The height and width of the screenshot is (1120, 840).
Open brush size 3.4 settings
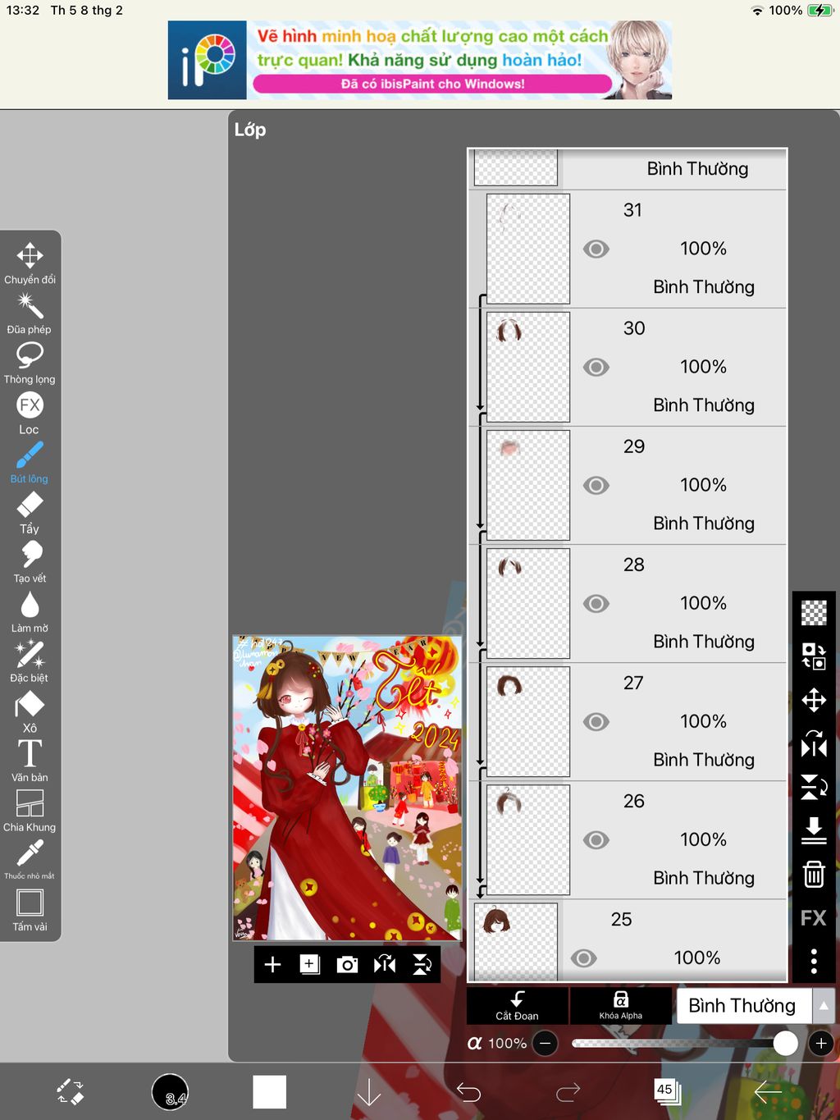(x=171, y=1092)
